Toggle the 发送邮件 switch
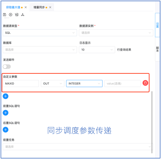Image resolution: width=161 pixels, height=159 pixels. tap(7, 67)
